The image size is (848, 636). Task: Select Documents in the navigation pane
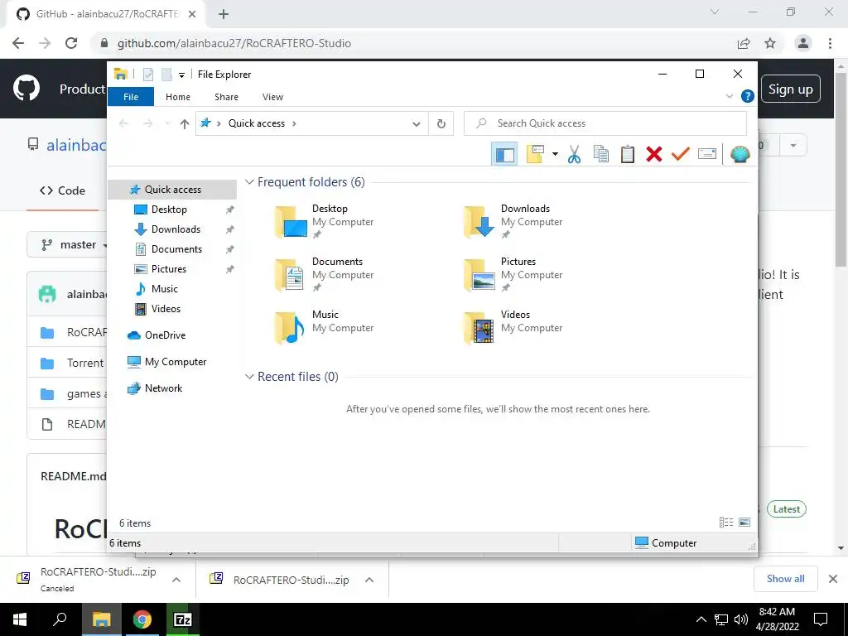click(176, 249)
